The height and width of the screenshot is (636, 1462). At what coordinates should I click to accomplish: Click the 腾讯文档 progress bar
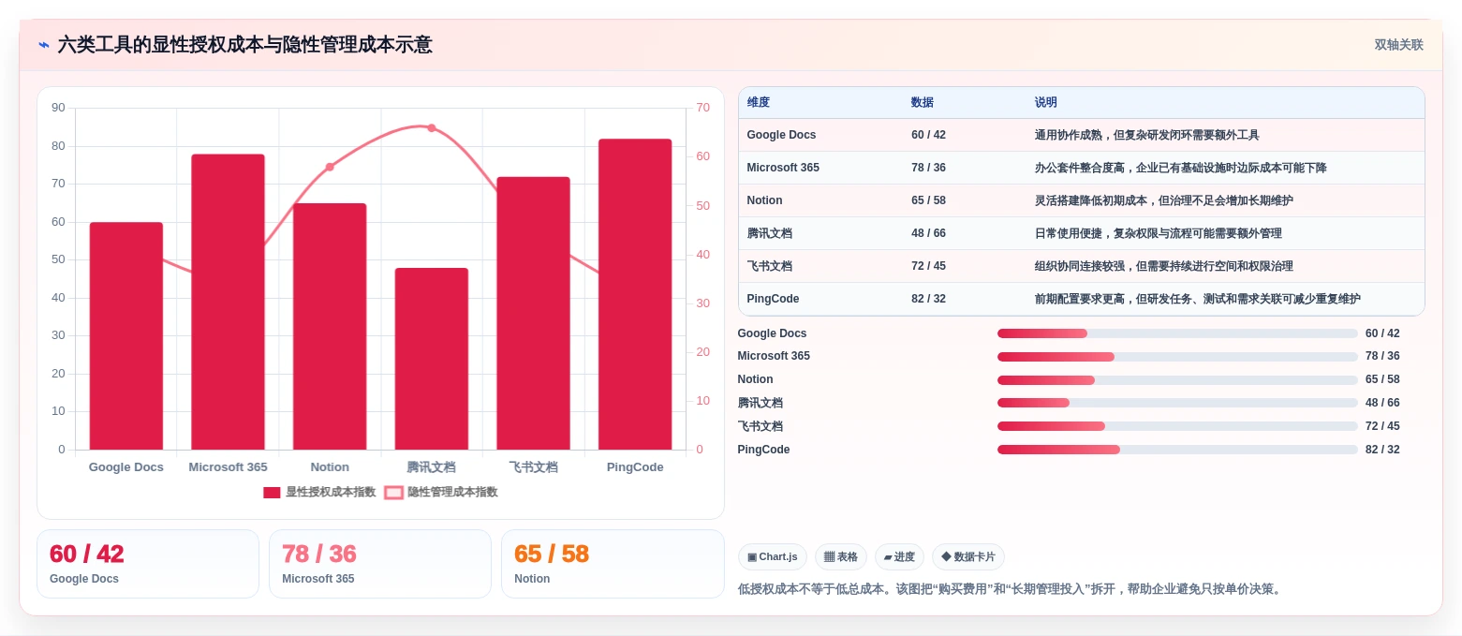click(x=1177, y=403)
